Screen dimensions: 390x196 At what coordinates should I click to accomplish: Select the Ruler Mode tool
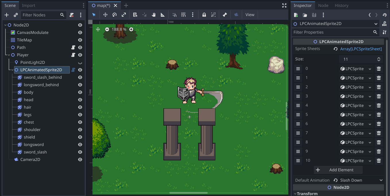click(163, 15)
